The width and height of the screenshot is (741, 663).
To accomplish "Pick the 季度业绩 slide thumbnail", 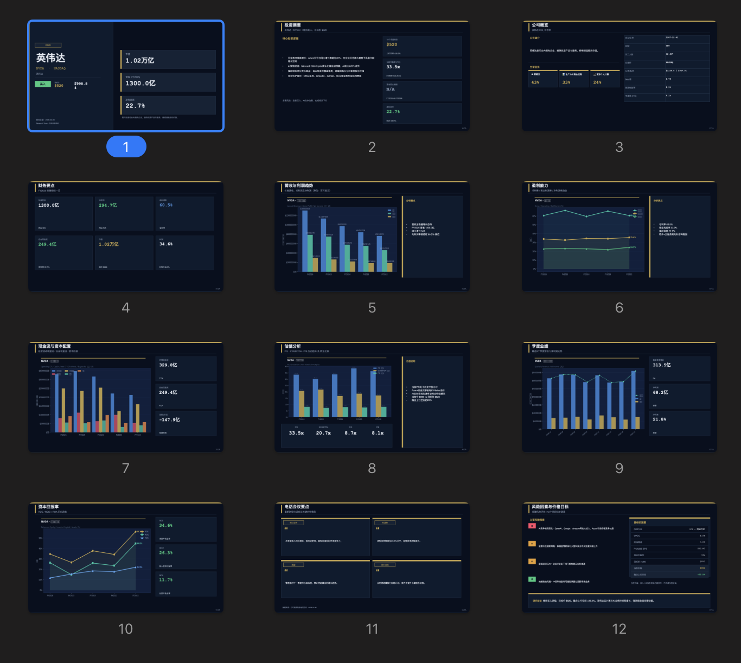I will pos(619,397).
